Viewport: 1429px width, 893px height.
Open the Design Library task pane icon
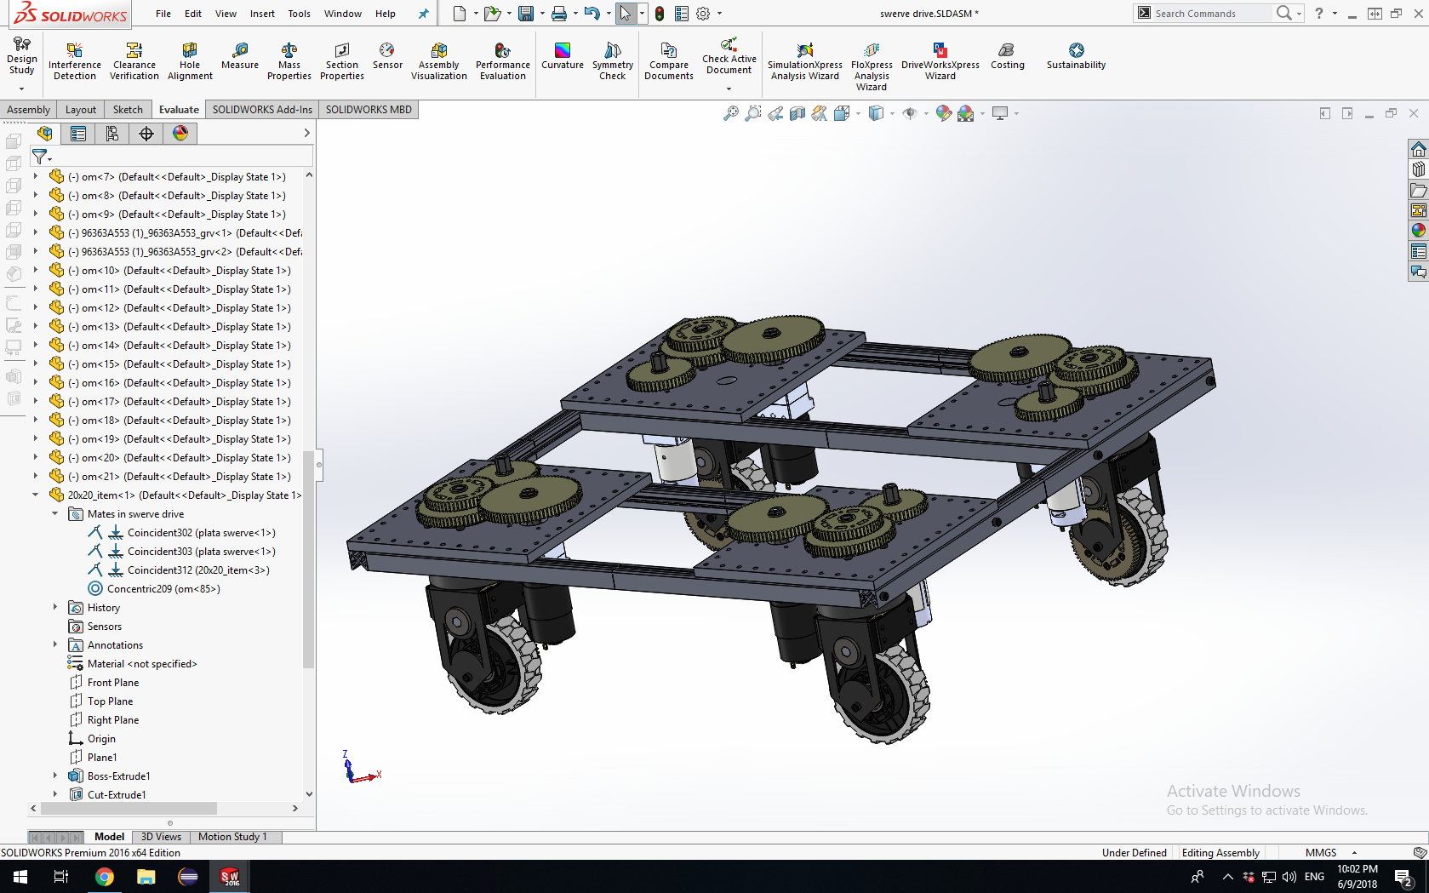point(1418,169)
